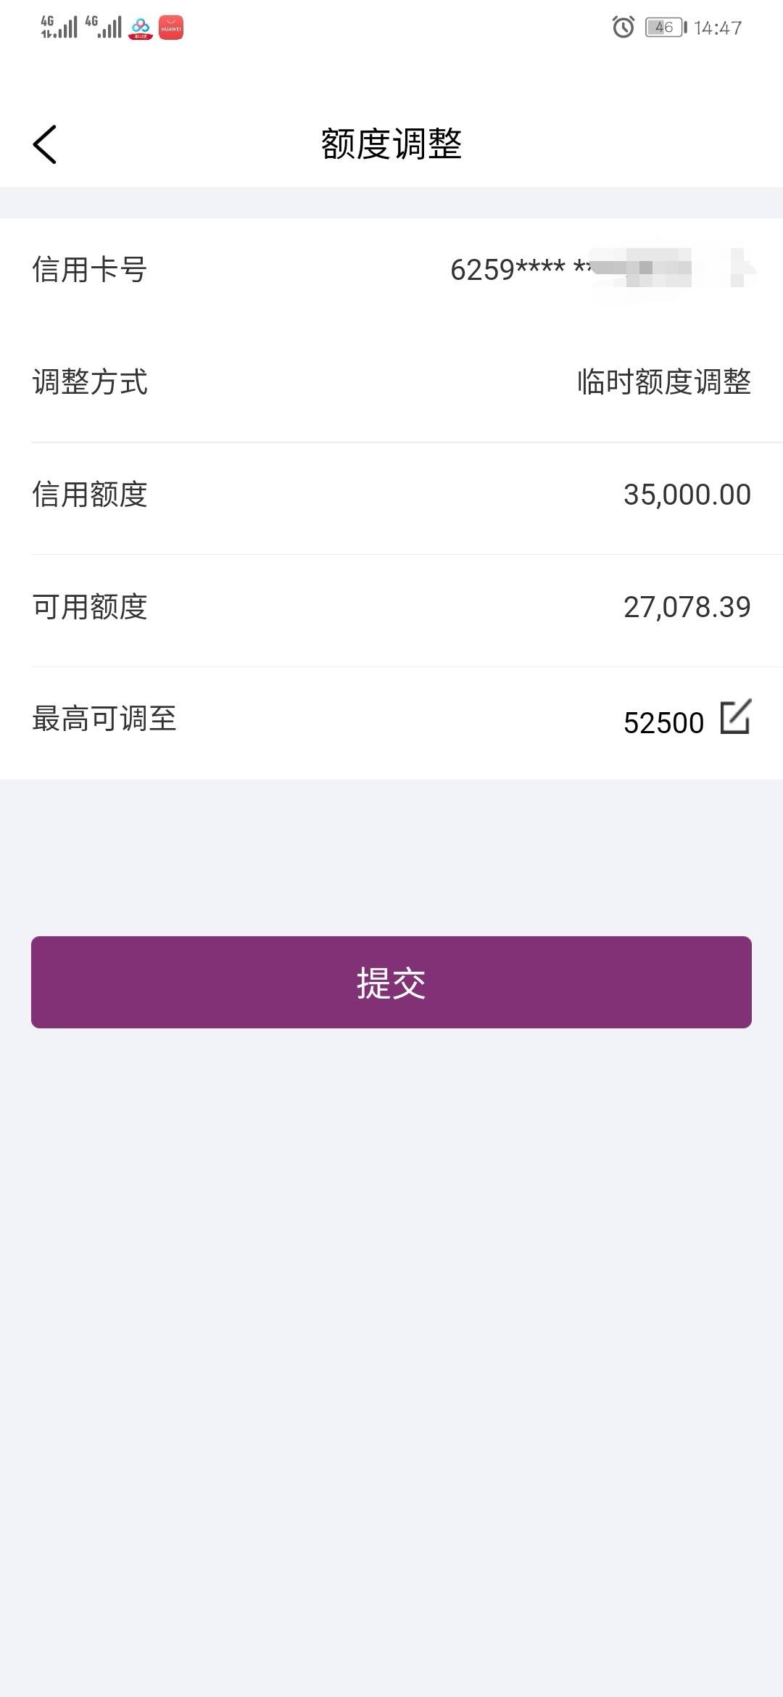Tap the second 4G signal icon
The image size is (783, 1697).
103,27
